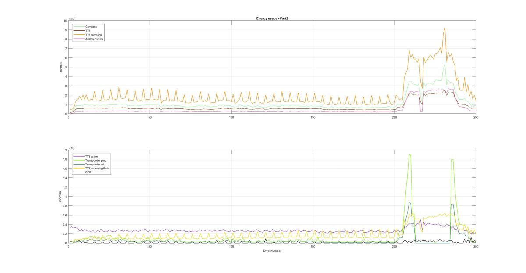Click x-axis tick '50' under the lower plot
The image size is (526, 273).
[x=150, y=247]
